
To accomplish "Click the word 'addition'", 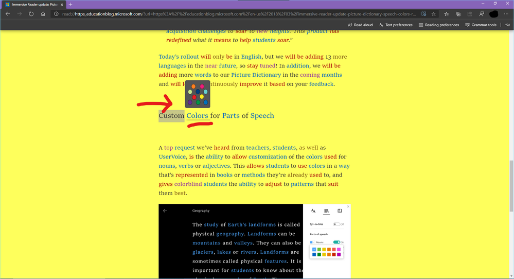I will [298, 66].
